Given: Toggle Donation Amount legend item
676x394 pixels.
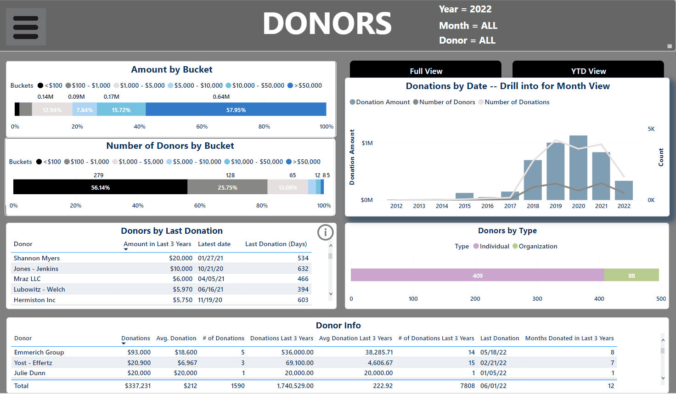Looking at the screenshot, I should pyautogui.click(x=380, y=102).
